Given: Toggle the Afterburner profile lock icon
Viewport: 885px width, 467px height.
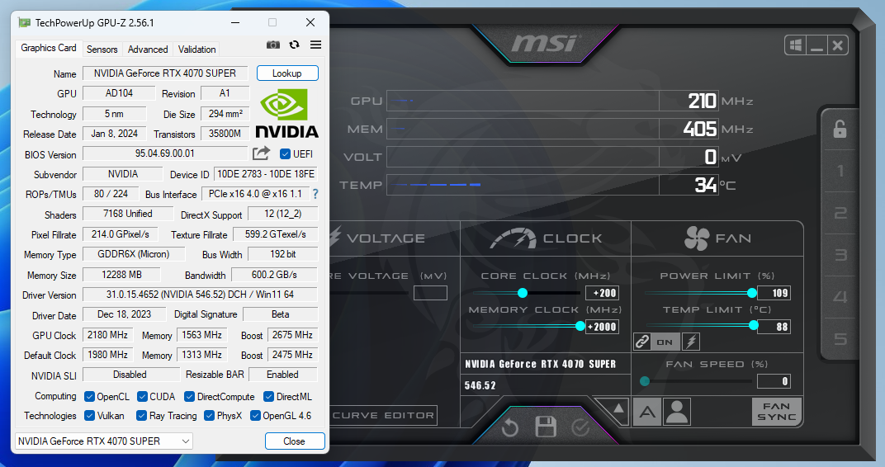Looking at the screenshot, I should click(x=840, y=130).
